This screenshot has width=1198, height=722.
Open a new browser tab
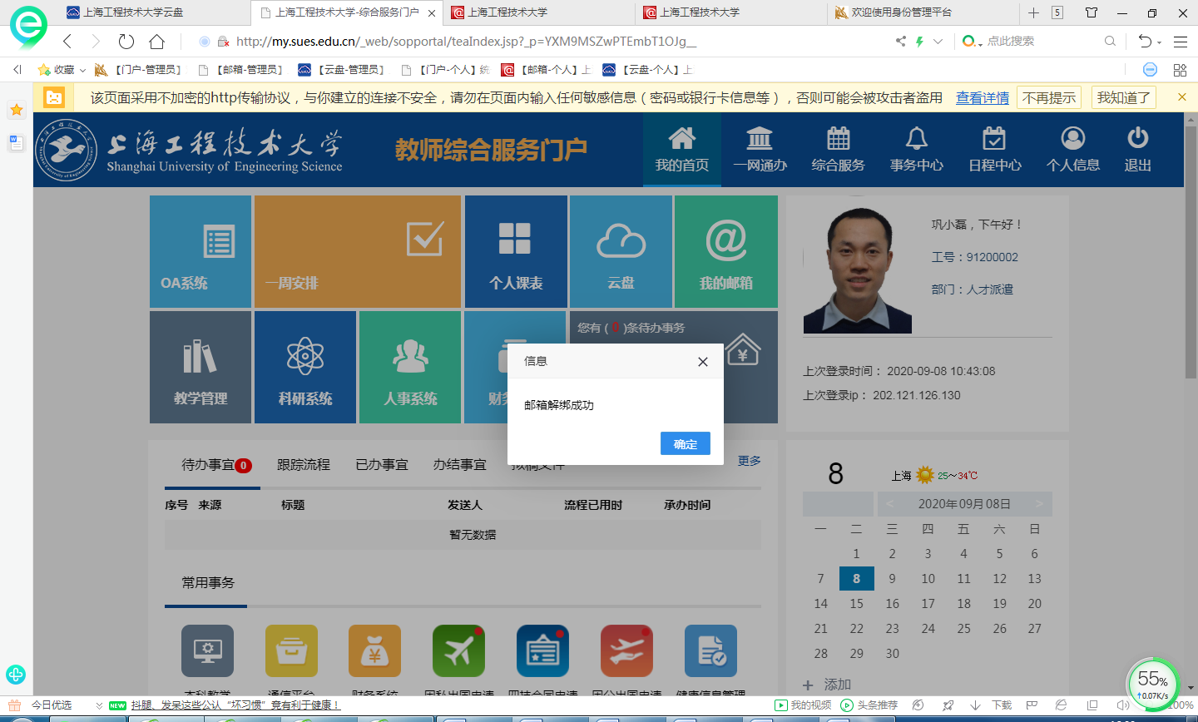pyautogui.click(x=1033, y=12)
